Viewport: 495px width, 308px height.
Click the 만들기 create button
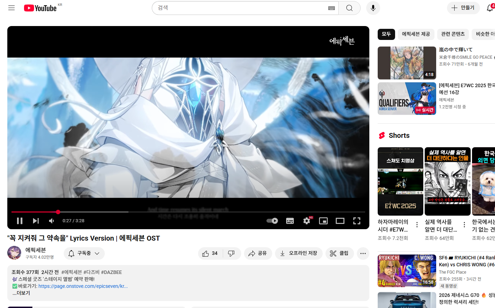463,8
